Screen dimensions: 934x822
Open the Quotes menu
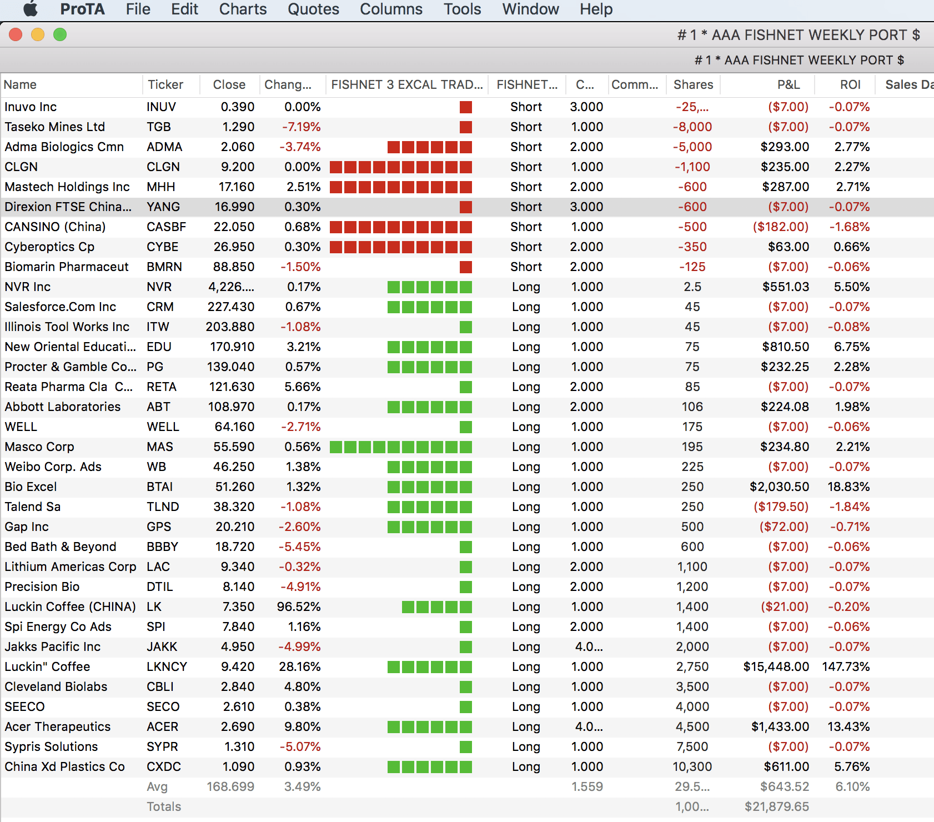pos(313,9)
